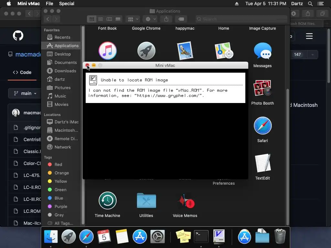Click the browser share toolbar button

[308, 14]
